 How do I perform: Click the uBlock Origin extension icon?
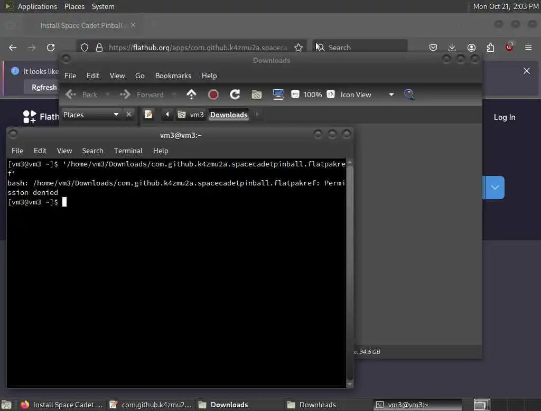click(509, 47)
